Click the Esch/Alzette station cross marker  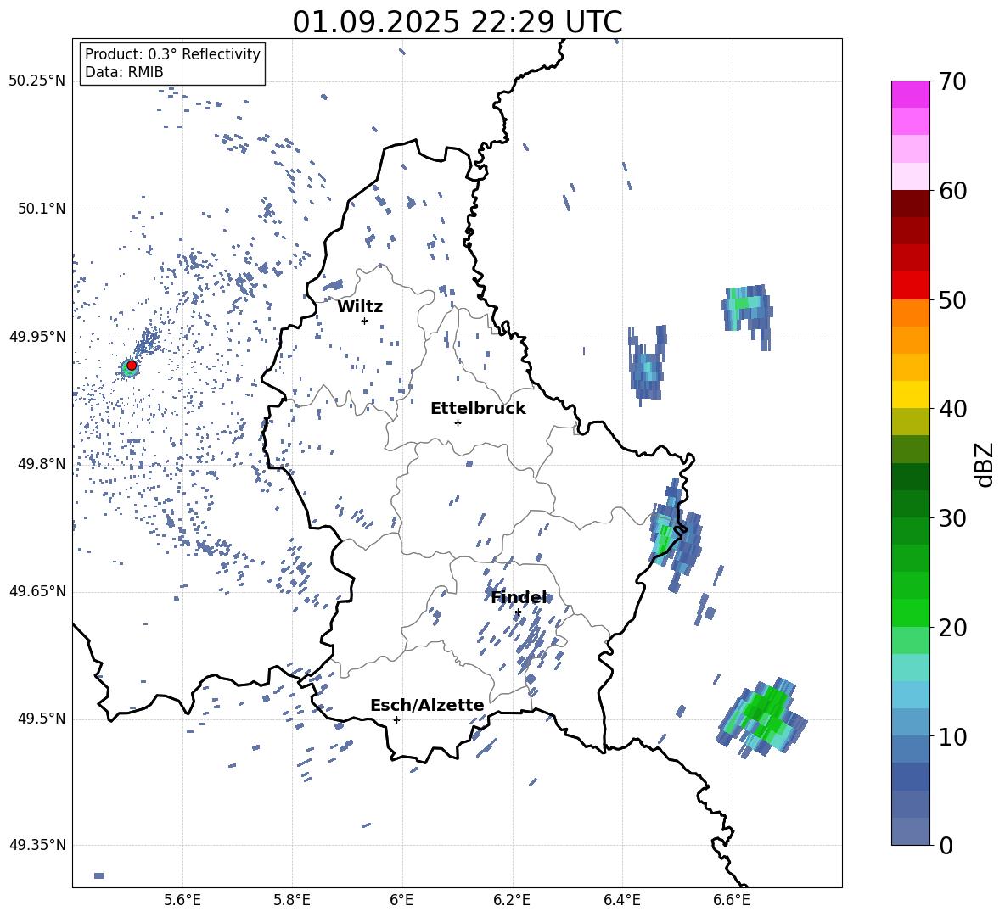(x=396, y=719)
